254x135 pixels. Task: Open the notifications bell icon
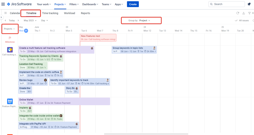pos(249,4)
